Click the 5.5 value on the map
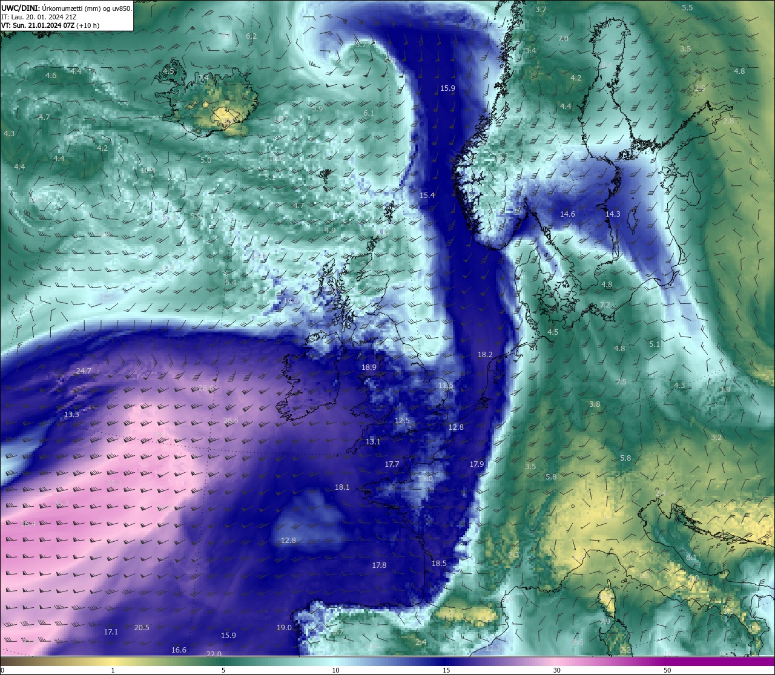Image resolution: width=775 pixels, height=675 pixels. coord(687,8)
